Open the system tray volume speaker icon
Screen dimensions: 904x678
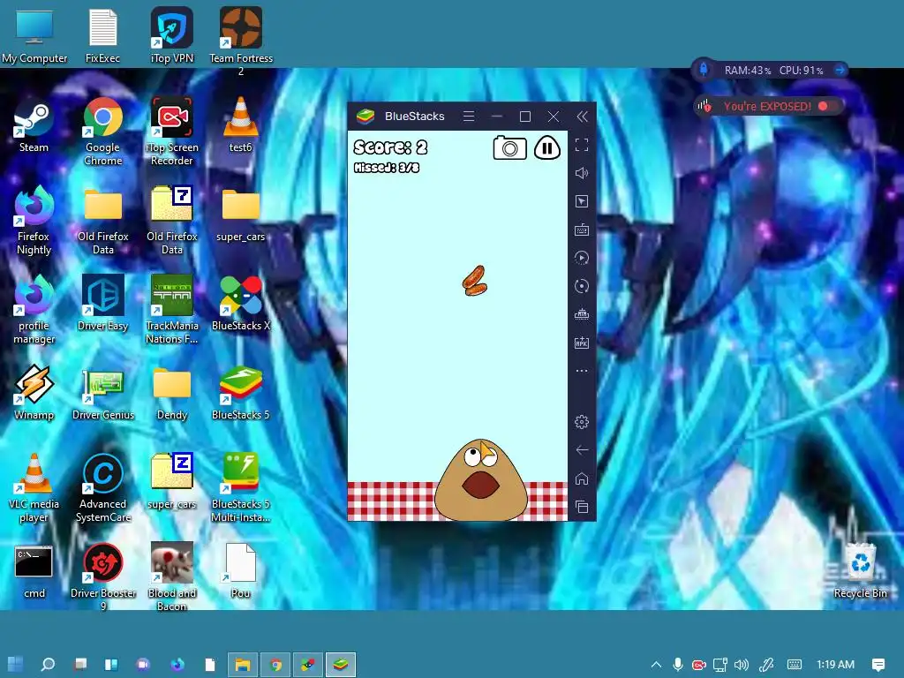(742, 665)
